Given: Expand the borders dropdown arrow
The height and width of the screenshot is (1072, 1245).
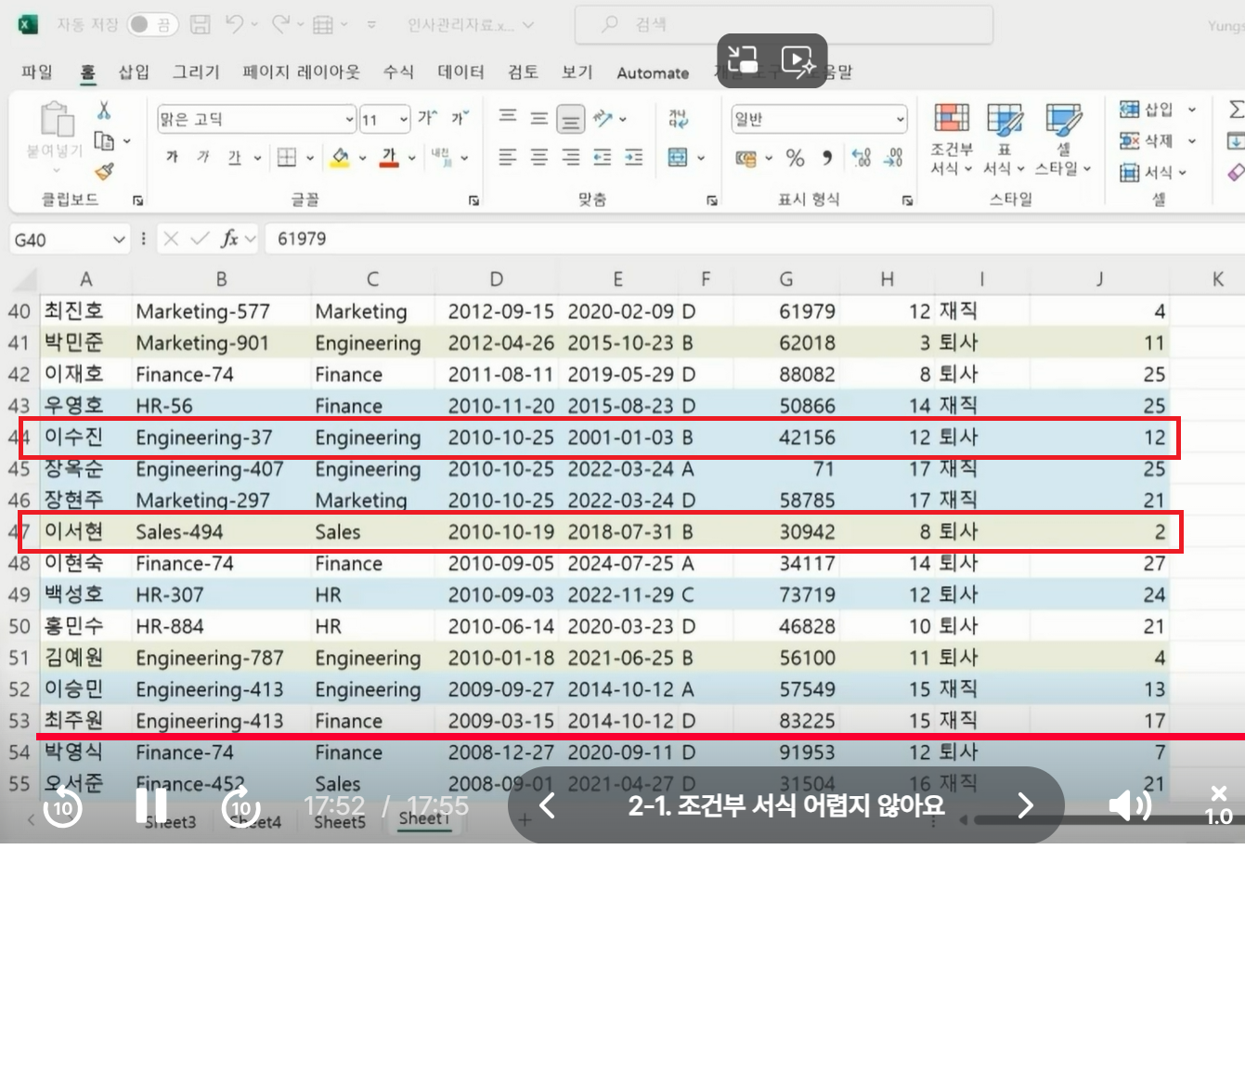Looking at the screenshot, I should pyautogui.click(x=309, y=158).
